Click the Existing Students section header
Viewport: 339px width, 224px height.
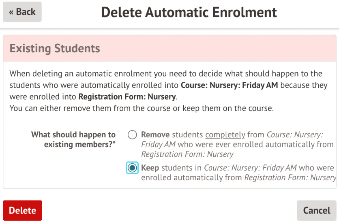click(x=55, y=49)
